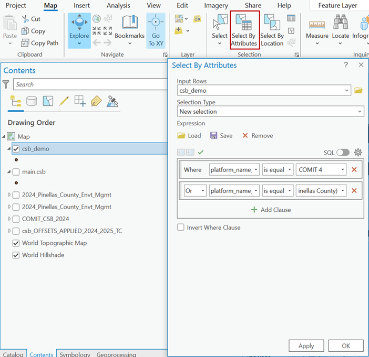Enable the Invert Where Clause checkbox
The height and width of the screenshot is (357, 369).
[181, 228]
